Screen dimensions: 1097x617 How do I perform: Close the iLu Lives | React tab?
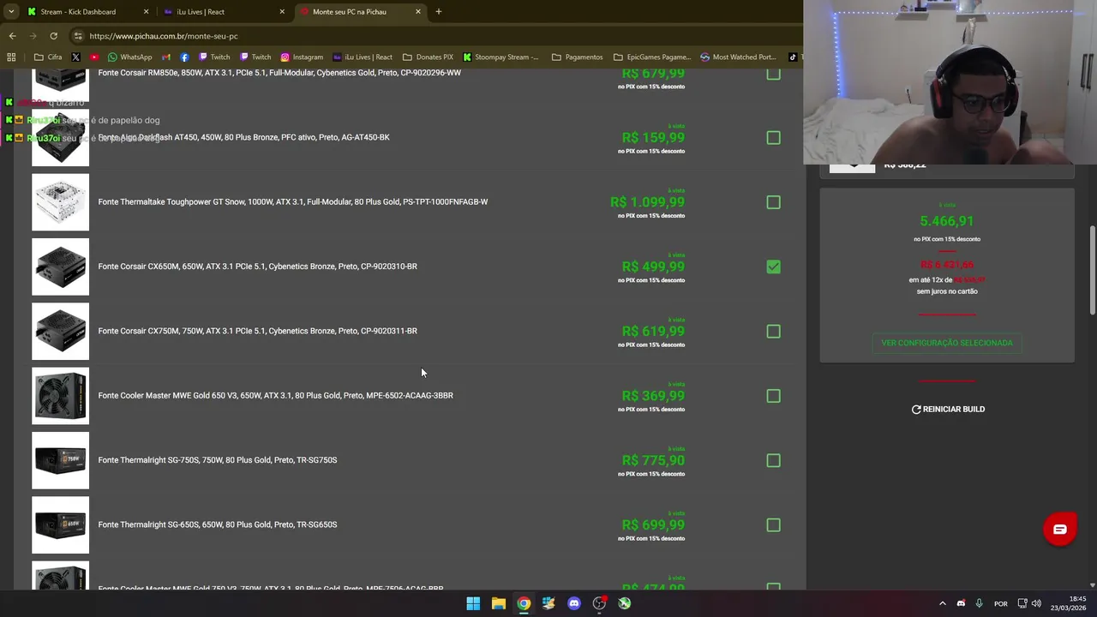point(282,12)
